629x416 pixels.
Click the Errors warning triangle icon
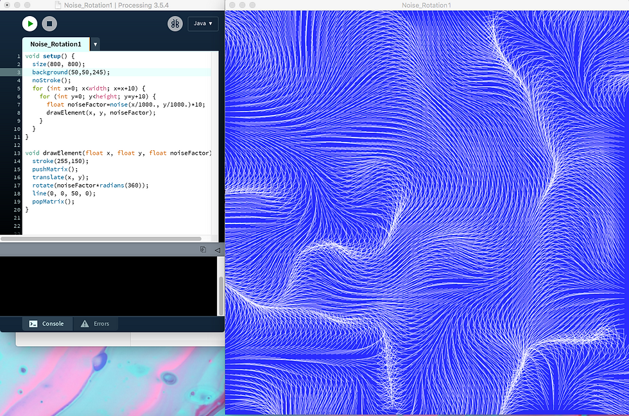(85, 324)
